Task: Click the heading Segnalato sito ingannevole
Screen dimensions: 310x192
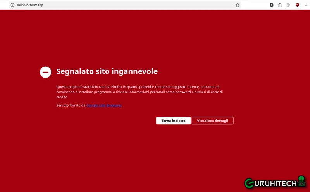Action: click(107, 71)
